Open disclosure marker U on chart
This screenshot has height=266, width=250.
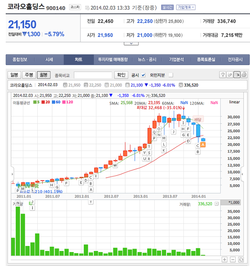pyautogui.click(x=144, y=159)
